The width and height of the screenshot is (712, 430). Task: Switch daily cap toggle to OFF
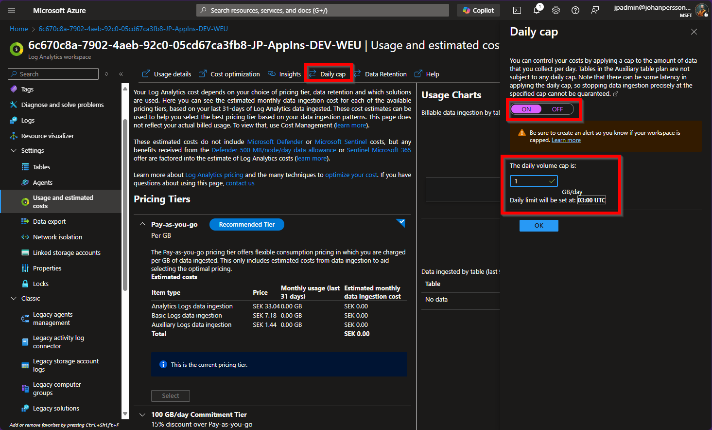click(x=557, y=109)
